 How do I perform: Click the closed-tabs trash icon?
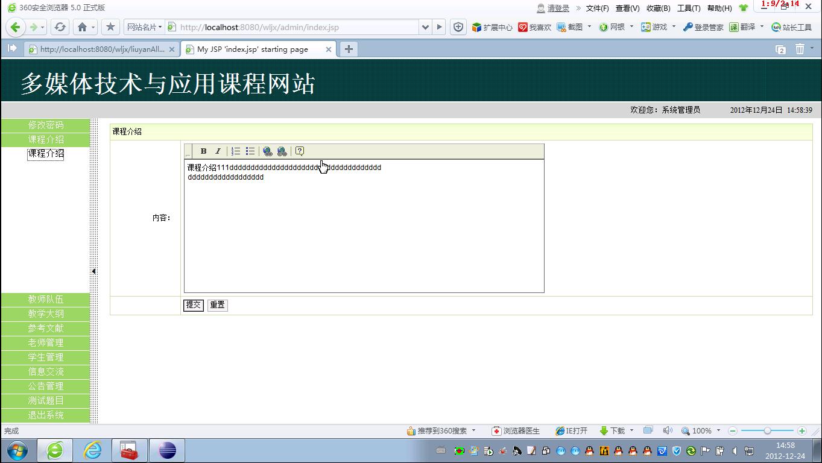coord(800,49)
